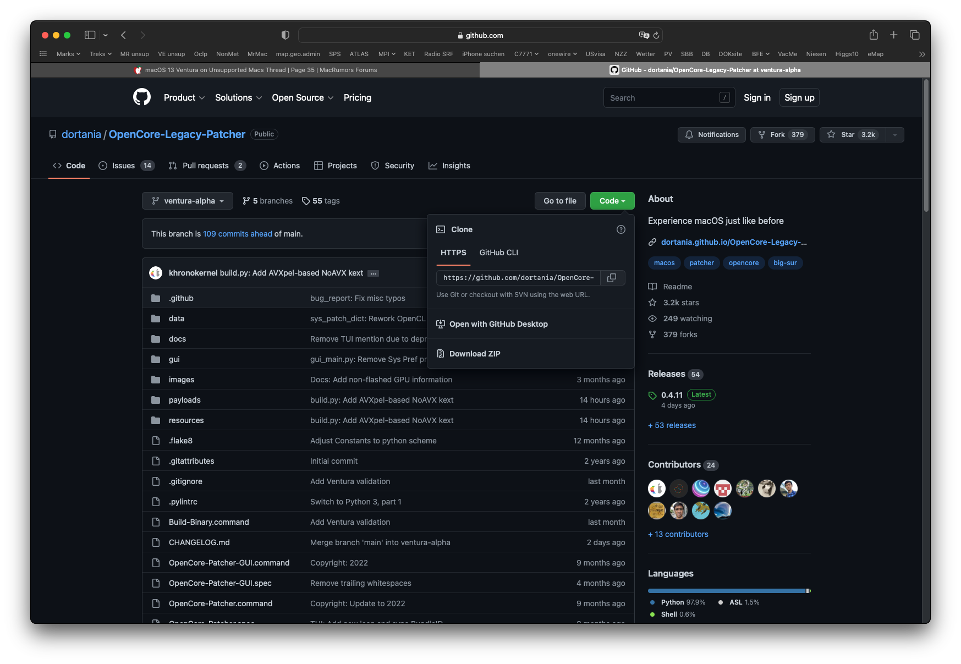Screen dimensions: 961x664
Task: Open the sidebar options chevron in Safari toolbar
Action: (x=105, y=35)
